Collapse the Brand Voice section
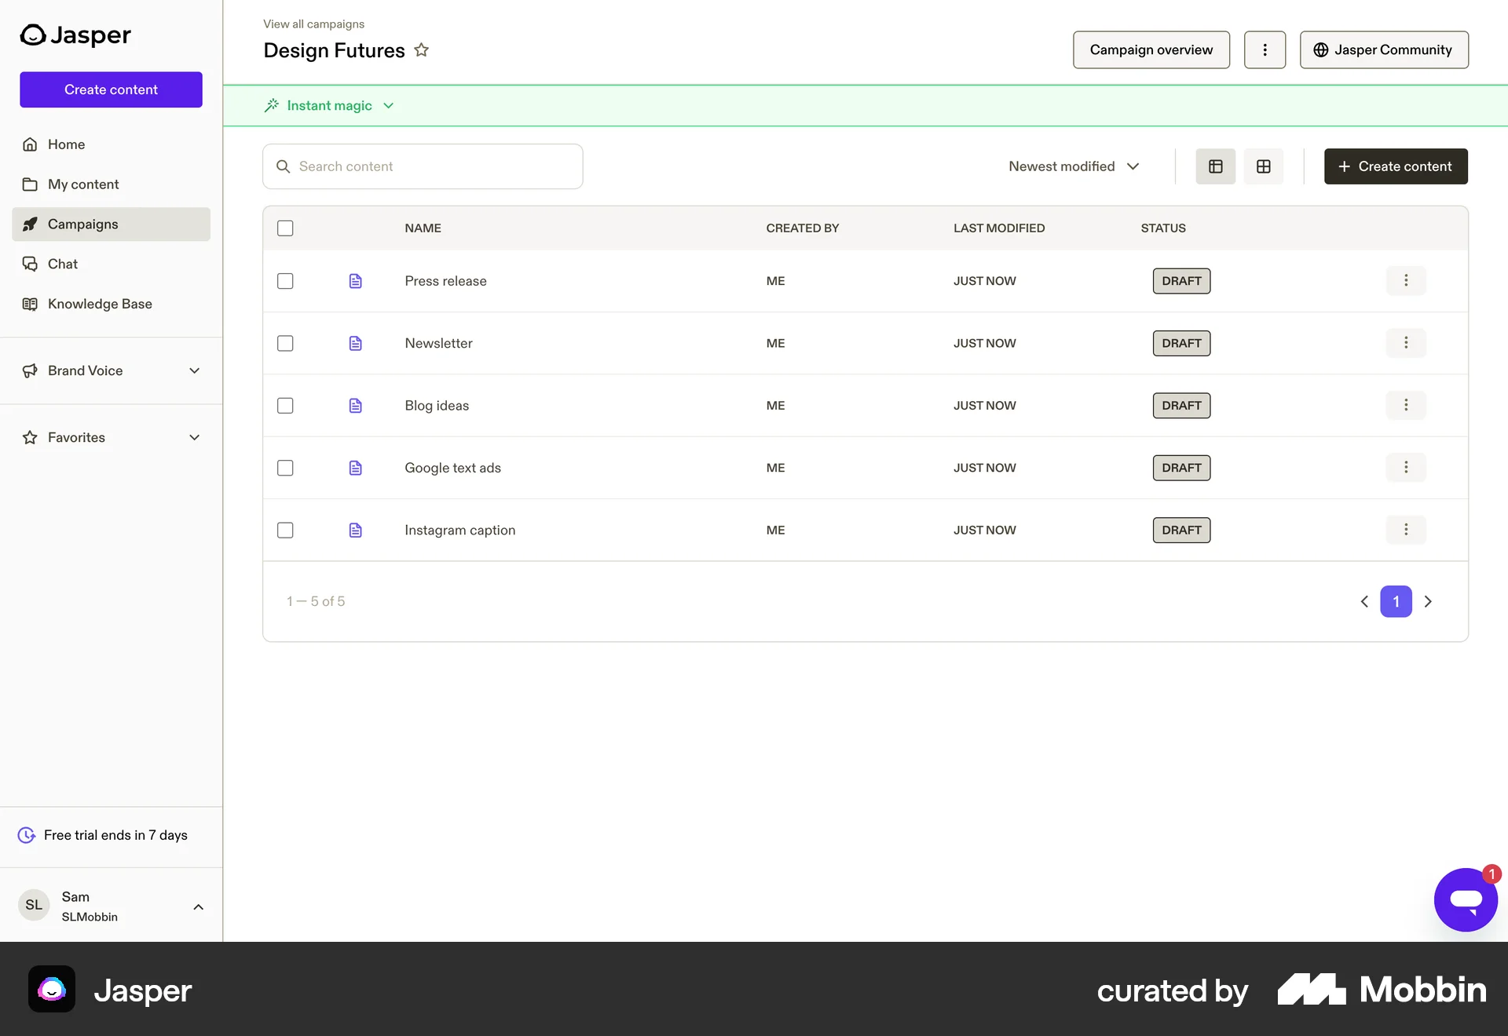Viewport: 1508px width, 1036px height. coord(195,370)
